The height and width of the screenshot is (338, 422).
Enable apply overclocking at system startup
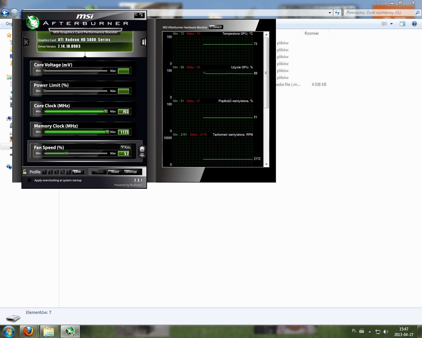[29, 180]
